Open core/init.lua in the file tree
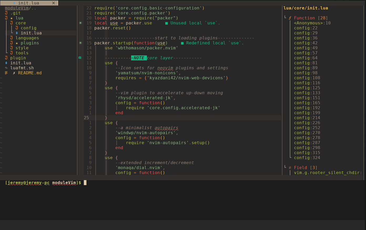The image size is (366, 230). pos(31,33)
